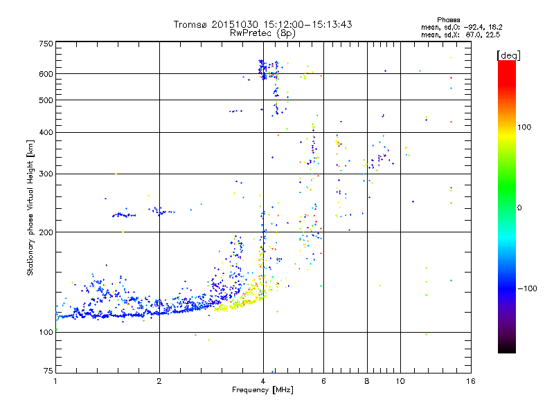This screenshot has width=554, height=415.
Task: Click the colorbar label '0'
Action: pyautogui.click(x=519, y=208)
